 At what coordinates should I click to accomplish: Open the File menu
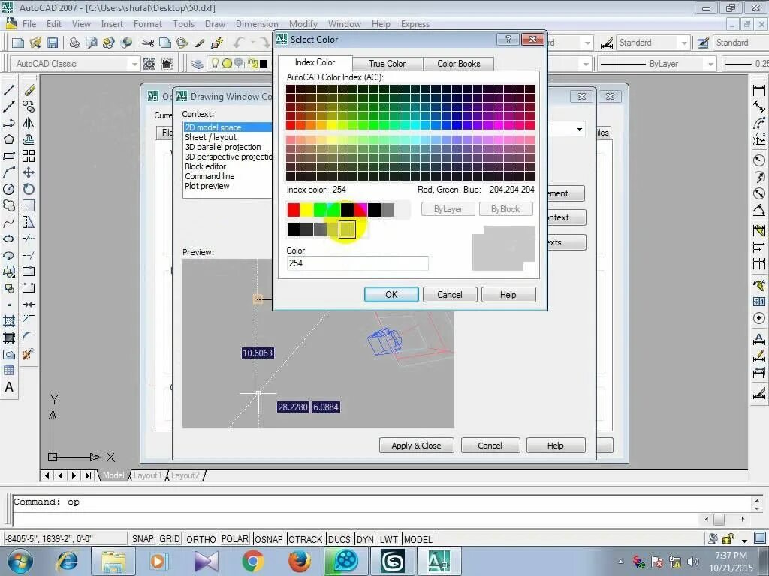pyautogui.click(x=29, y=24)
